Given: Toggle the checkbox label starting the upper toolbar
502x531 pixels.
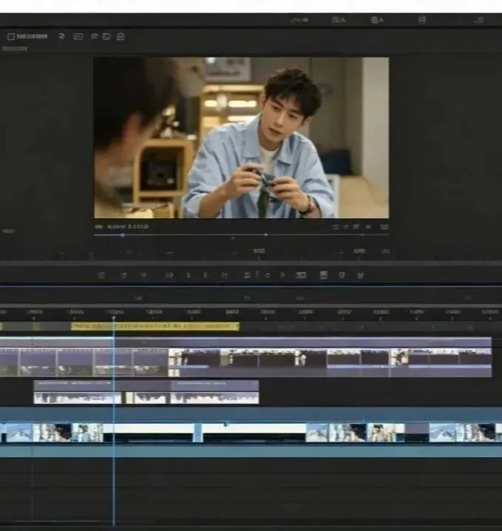Looking at the screenshot, I should coord(27,36).
